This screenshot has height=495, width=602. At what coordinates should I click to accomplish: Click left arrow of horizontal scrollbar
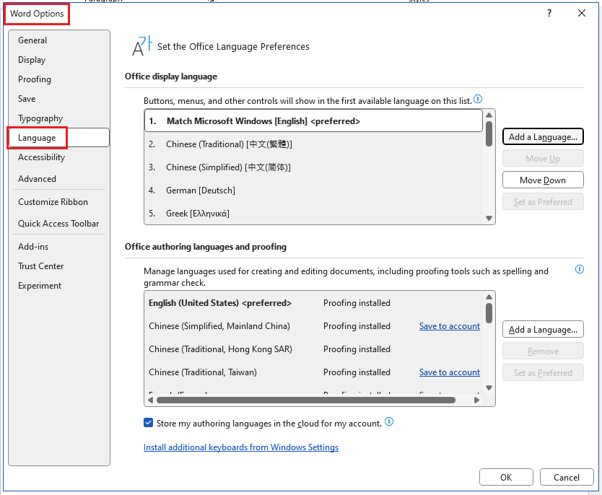pos(150,400)
